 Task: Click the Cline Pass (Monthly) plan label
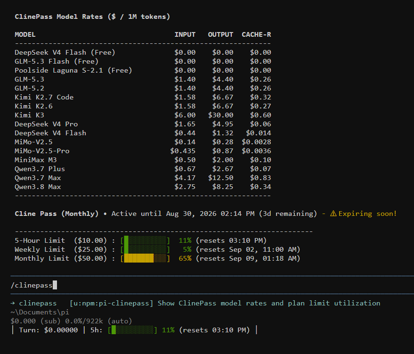point(57,214)
